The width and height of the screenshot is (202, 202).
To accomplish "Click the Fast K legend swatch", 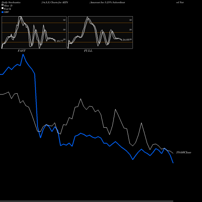I will 2,8.
